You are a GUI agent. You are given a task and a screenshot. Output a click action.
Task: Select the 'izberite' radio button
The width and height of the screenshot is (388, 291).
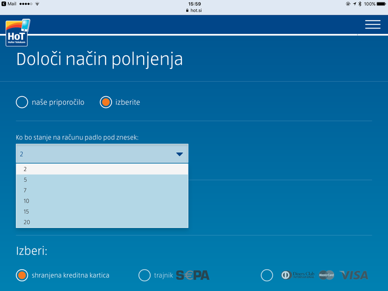pos(106,102)
